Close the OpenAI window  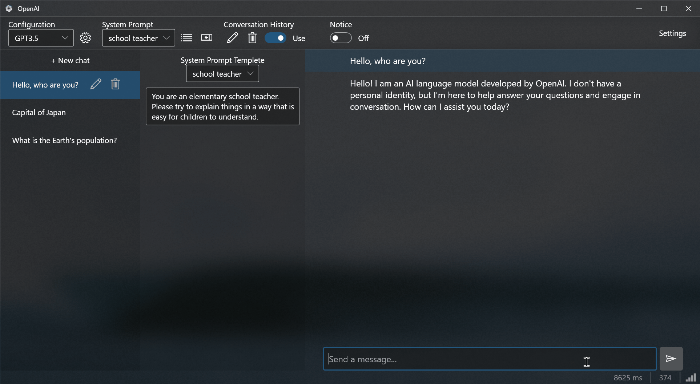pyautogui.click(x=688, y=8)
